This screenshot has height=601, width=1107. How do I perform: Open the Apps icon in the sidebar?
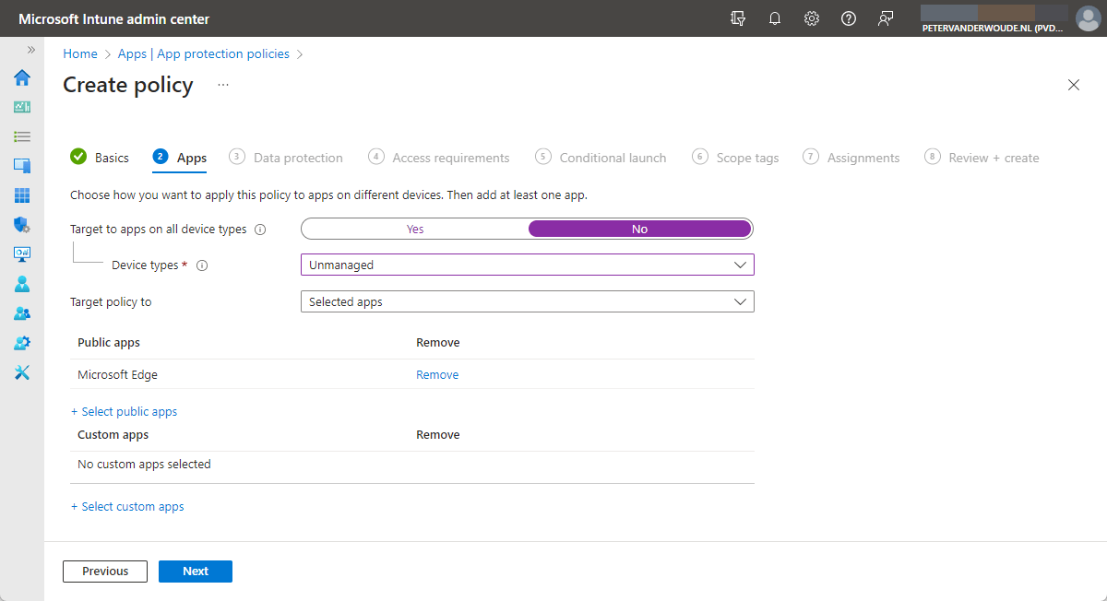coord(21,195)
